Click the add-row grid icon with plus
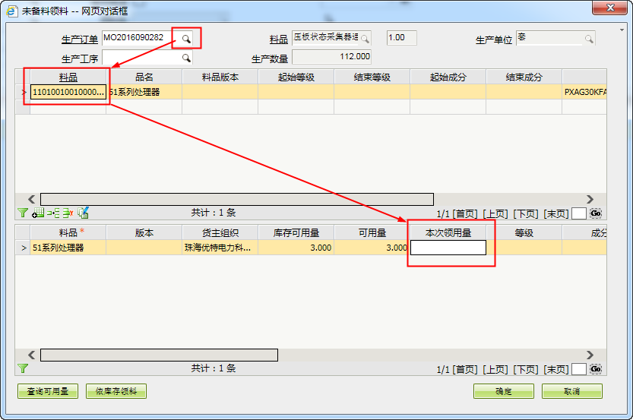Viewport: 633px width, 420px height. (x=38, y=213)
